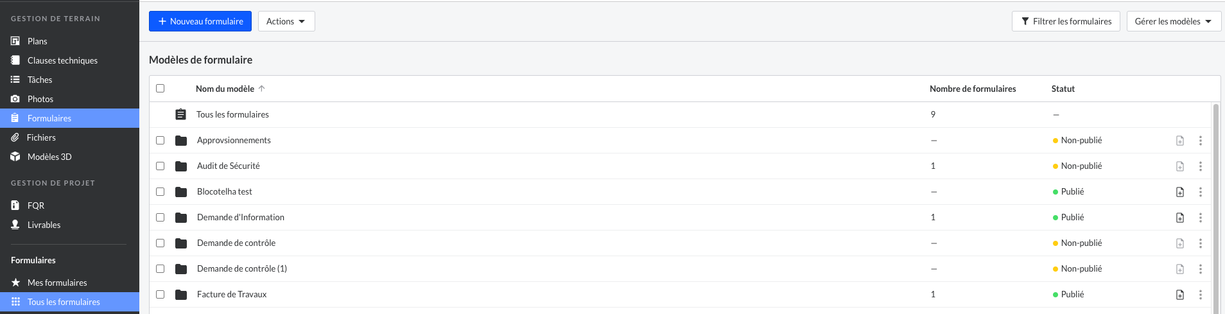
Task: Click the vertical scrollbar of the models table
Action: (x=1216, y=208)
